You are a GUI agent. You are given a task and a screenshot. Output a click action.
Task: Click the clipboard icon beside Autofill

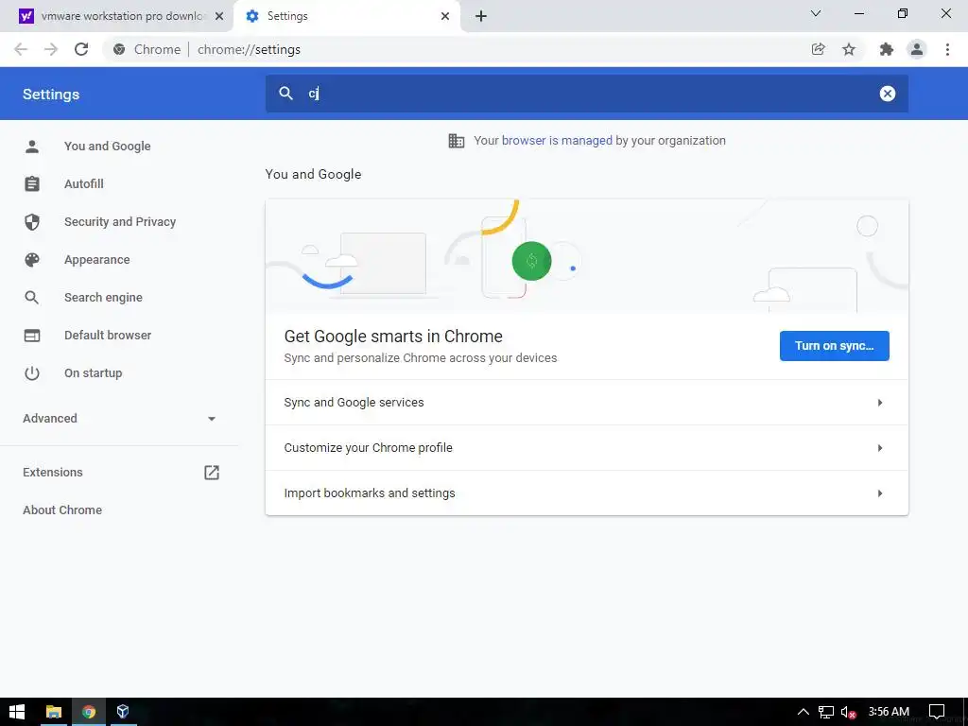pos(32,184)
